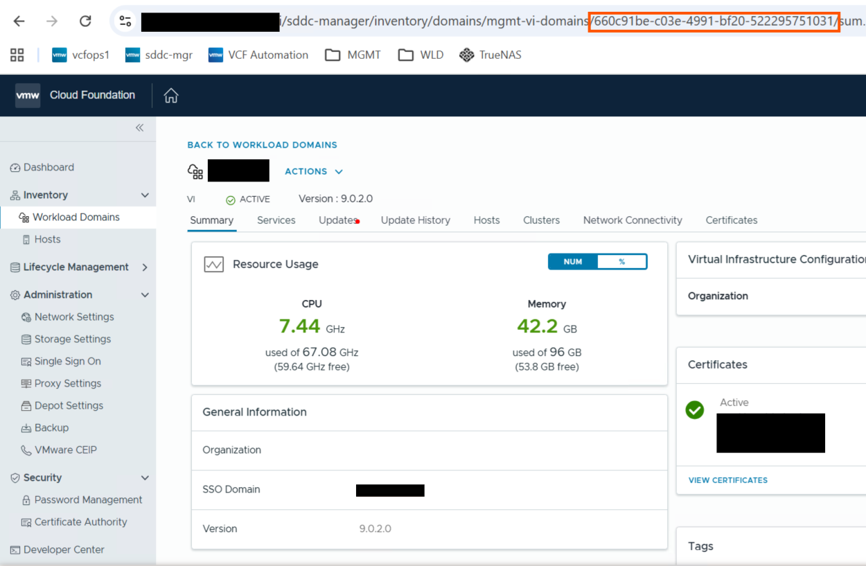This screenshot has width=866, height=566.
Task: Click the Version 9.0.2.0 value in General Information
Action: click(x=375, y=529)
